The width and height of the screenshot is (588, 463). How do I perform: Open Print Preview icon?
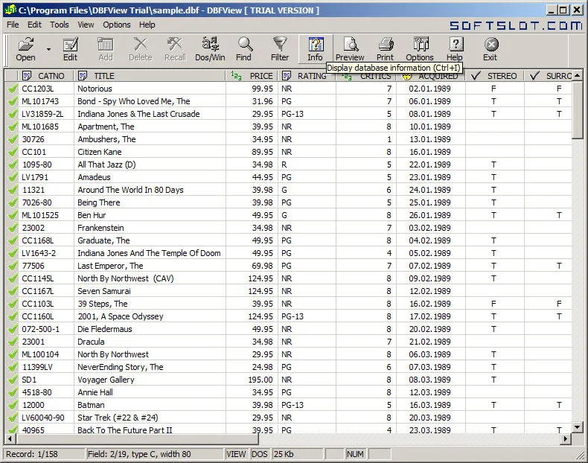pyautogui.click(x=350, y=48)
